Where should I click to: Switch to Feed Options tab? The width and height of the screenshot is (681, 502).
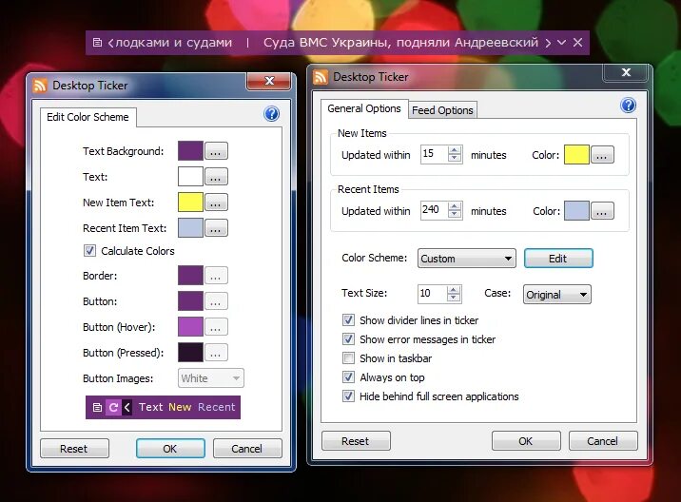pyautogui.click(x=442, y=110)
